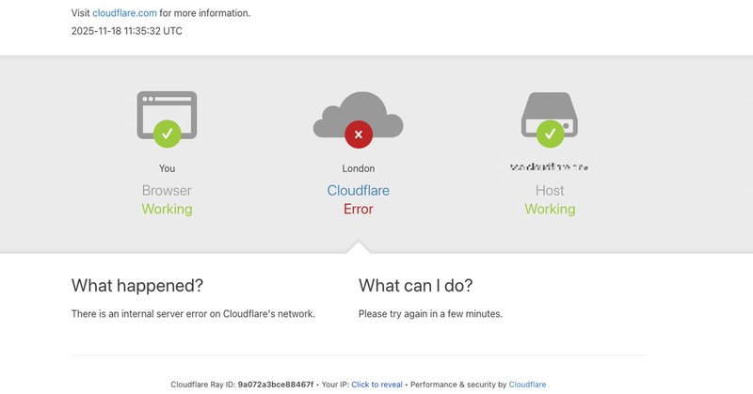Click the "You" label
This screenshot has height=394, width=753.
pyautogui.click(x=167, y=168)
